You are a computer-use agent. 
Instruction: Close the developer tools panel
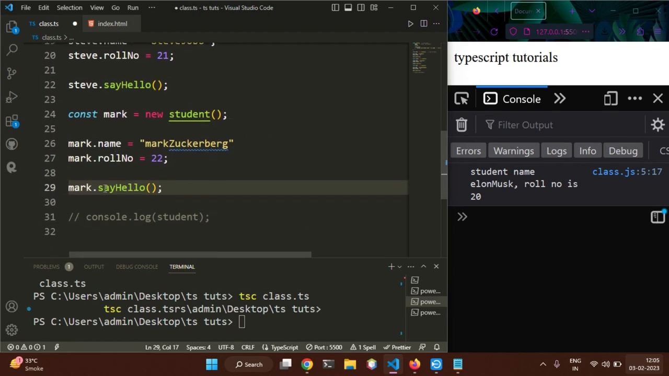(658, 99)
